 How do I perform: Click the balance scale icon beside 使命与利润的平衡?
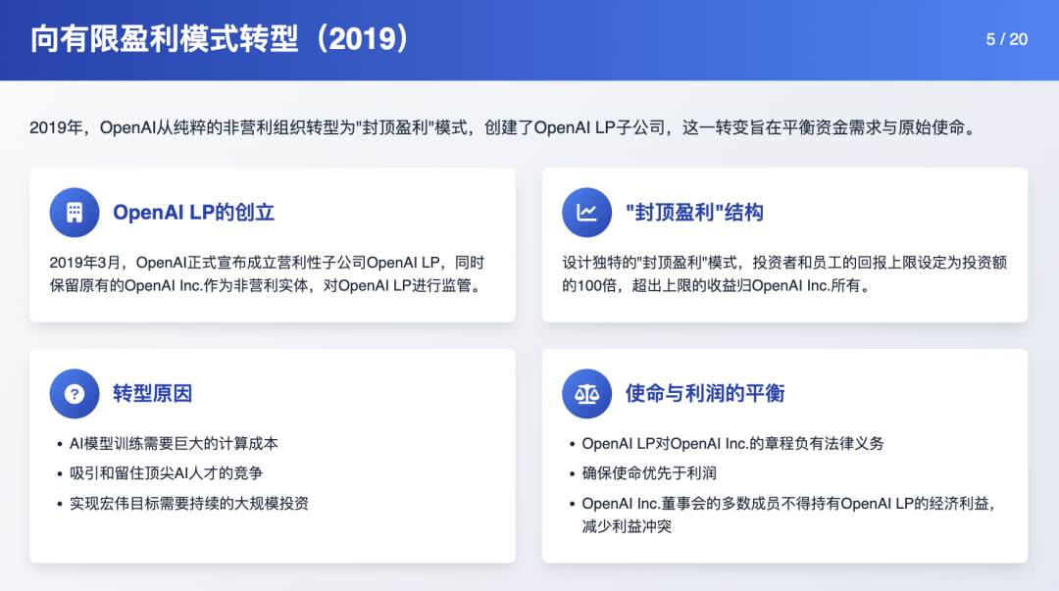pos(586,393)
